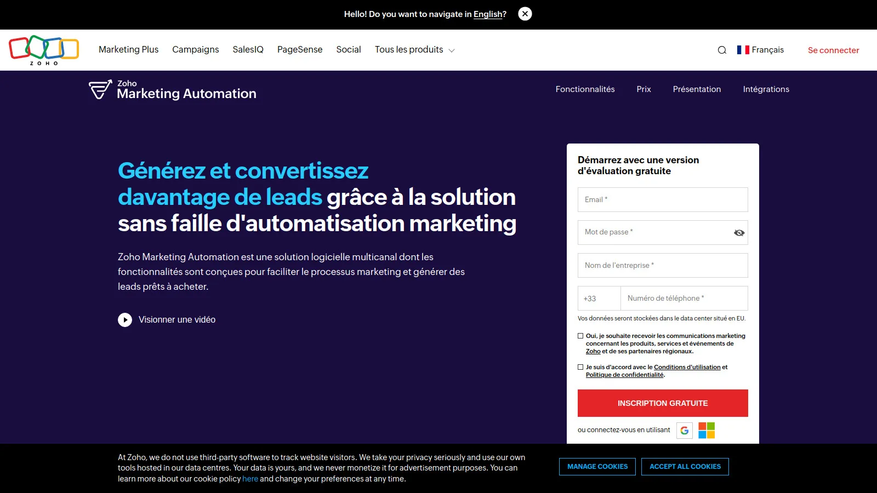The height and width of the screenshot is (493, 877).
Task: Check the Conditions d'utilisation agreement checkbox
Action: (x=579, y=367)
